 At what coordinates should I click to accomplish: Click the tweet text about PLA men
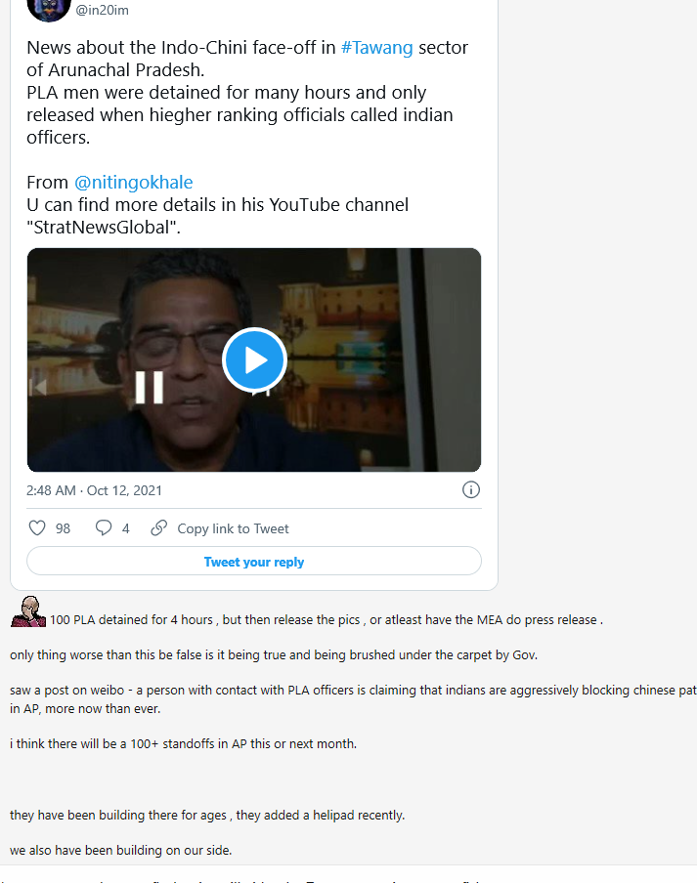[240, 115]
